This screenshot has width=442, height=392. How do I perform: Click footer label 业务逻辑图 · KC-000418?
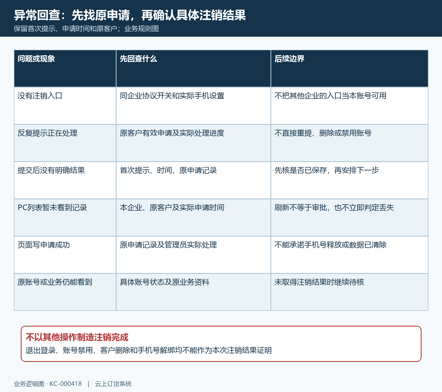[48, 384]
